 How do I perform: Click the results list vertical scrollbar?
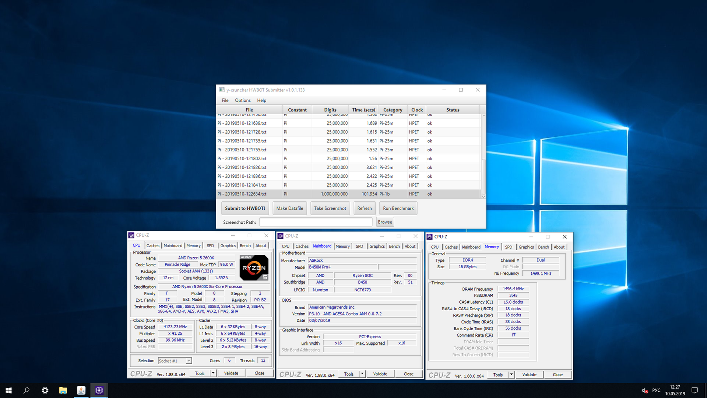click(x=483, y=176)
